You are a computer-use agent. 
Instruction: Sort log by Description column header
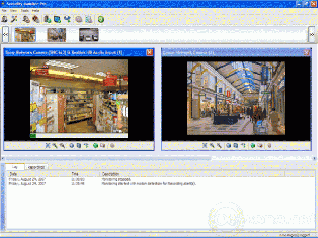click(192, 174)
